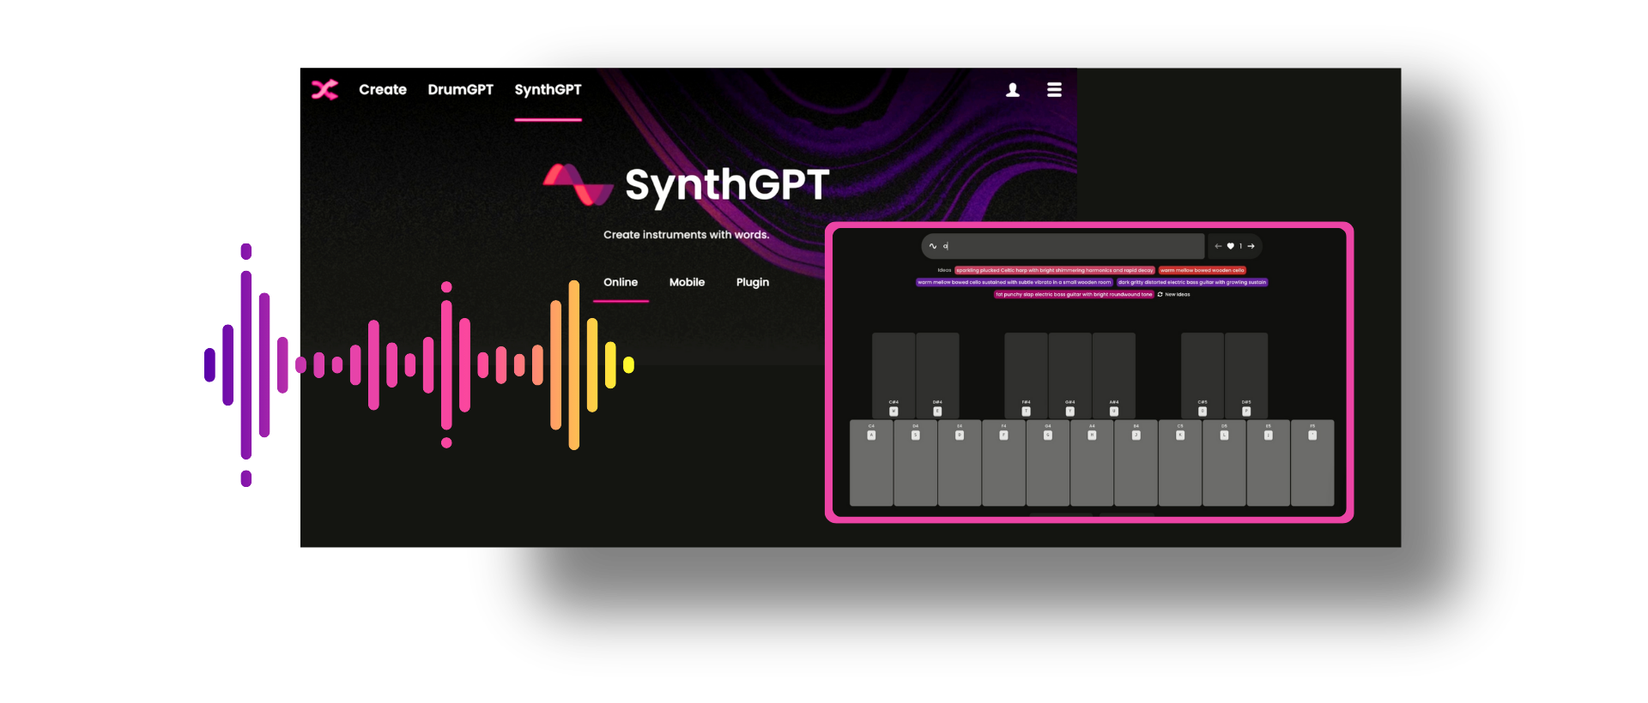1648x703 pixels.
Task: Click the New Ideas refresh icon
Action: click(1160, 294)
